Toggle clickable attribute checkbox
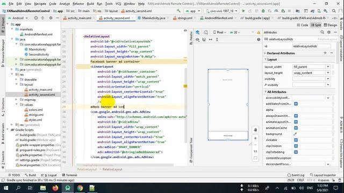This screenshot has height=193, width=344. click(296, 140)
